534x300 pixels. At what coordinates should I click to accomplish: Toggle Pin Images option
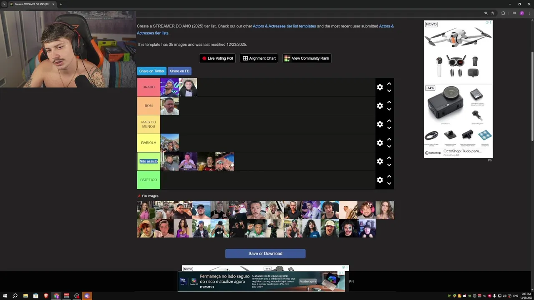point(148,196)
